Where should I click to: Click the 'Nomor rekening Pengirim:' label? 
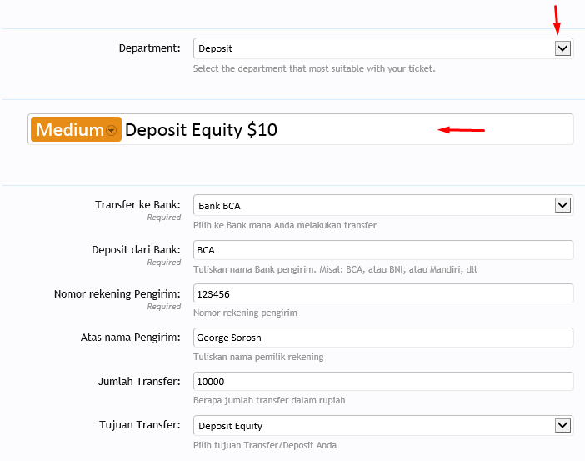pos(117,293)
